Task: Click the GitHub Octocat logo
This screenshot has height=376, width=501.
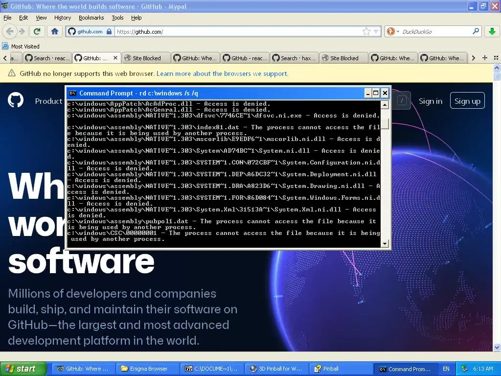Action: pos(16,100)
